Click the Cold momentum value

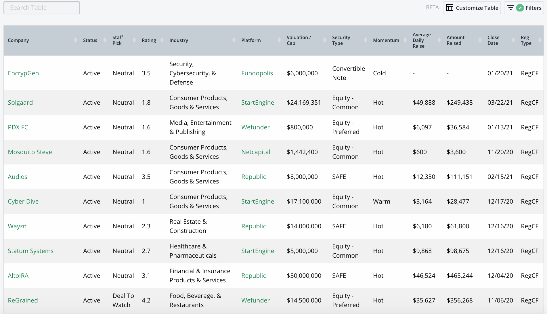pos(379,73)
